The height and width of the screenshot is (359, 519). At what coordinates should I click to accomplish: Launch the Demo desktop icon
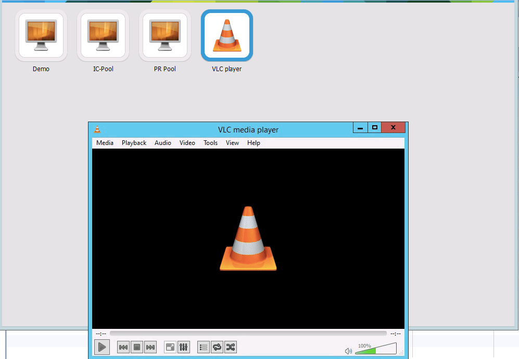click(x=41, y=36)
